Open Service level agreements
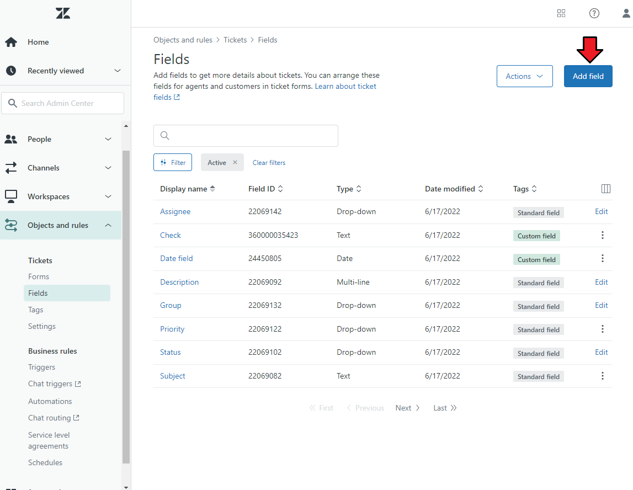The image size is (633, 490). pos(49,440)
